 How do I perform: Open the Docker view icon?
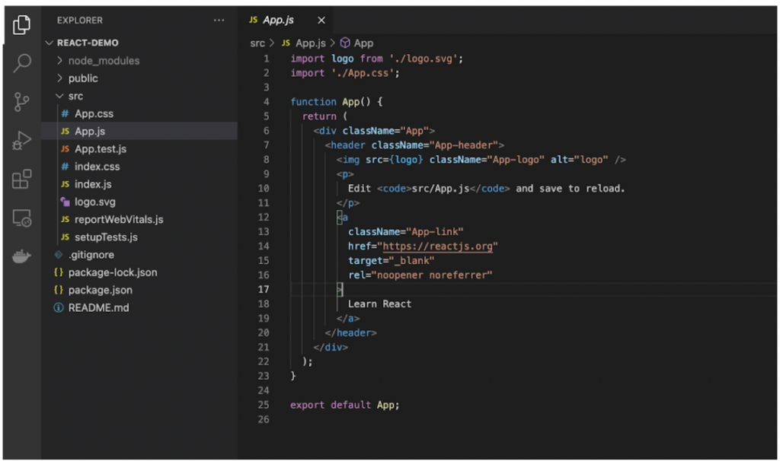pyautogui.click(x=21, y=256)
